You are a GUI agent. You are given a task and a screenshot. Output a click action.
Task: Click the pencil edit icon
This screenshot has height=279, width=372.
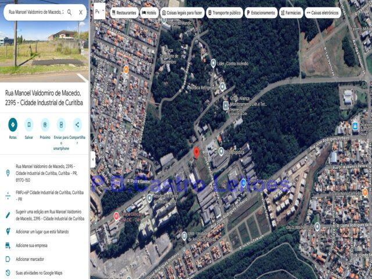click(8, 215)
